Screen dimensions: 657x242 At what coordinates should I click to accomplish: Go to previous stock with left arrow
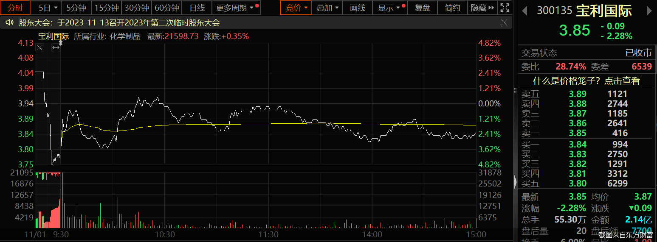click(x=525, y=10)
